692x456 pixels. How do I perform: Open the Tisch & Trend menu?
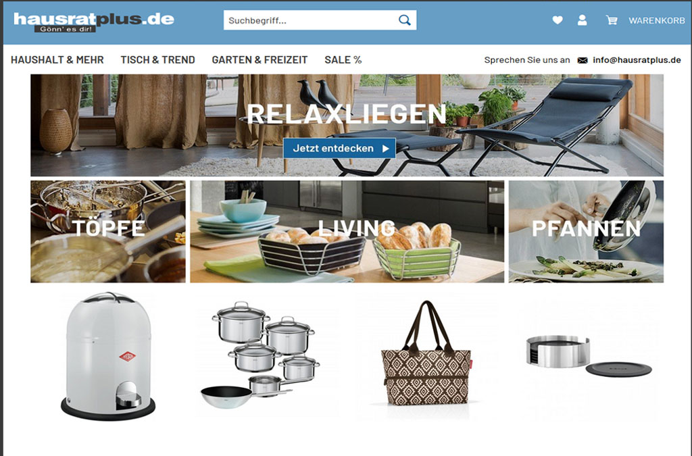157,60
